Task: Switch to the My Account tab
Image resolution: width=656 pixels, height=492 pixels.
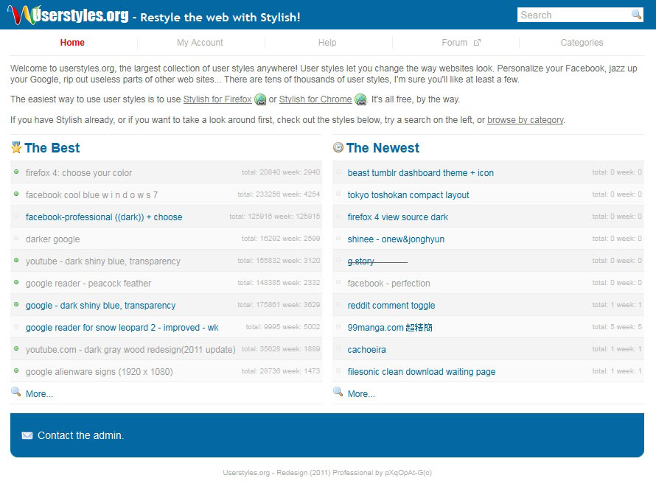Action: pyautogui.click(x=200, y=43)
